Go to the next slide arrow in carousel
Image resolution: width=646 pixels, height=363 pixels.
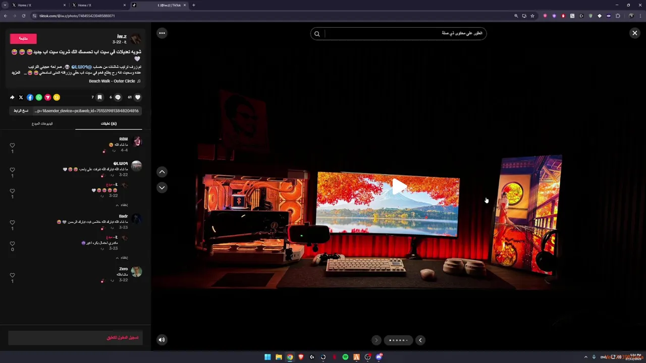pyautogui.click(x=420, y=340)
